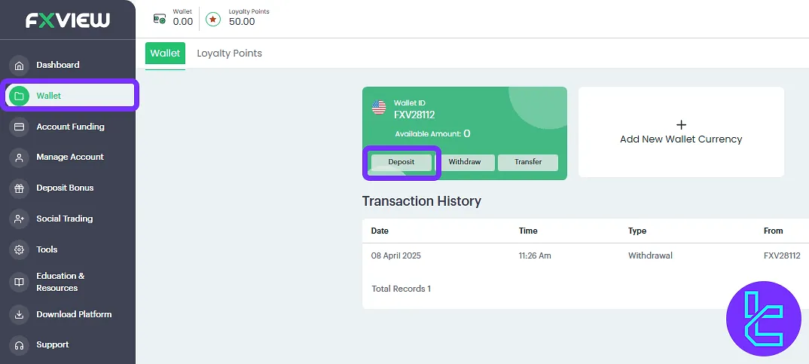Click the FXVIEW logo
Viewport: 809px width, 364px height.
68,20
